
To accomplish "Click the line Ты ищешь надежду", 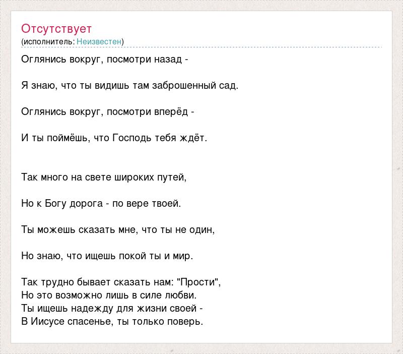I will coord(112,308).
